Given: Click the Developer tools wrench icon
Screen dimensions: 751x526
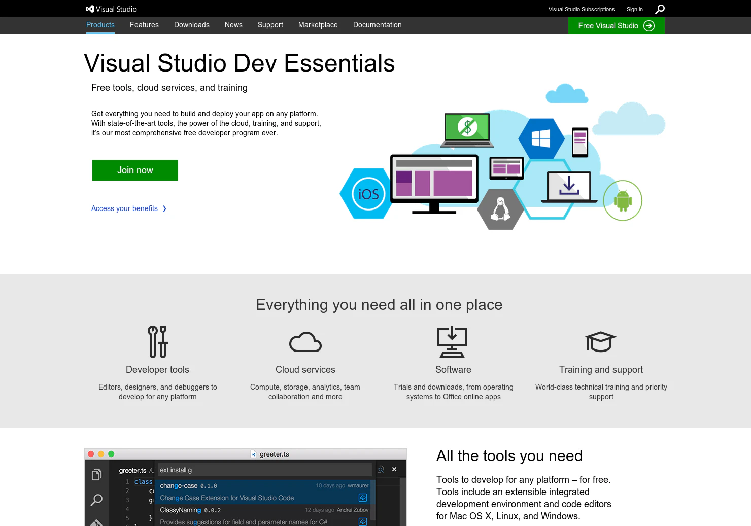Looking at the screenshot, I should point(158,342).
